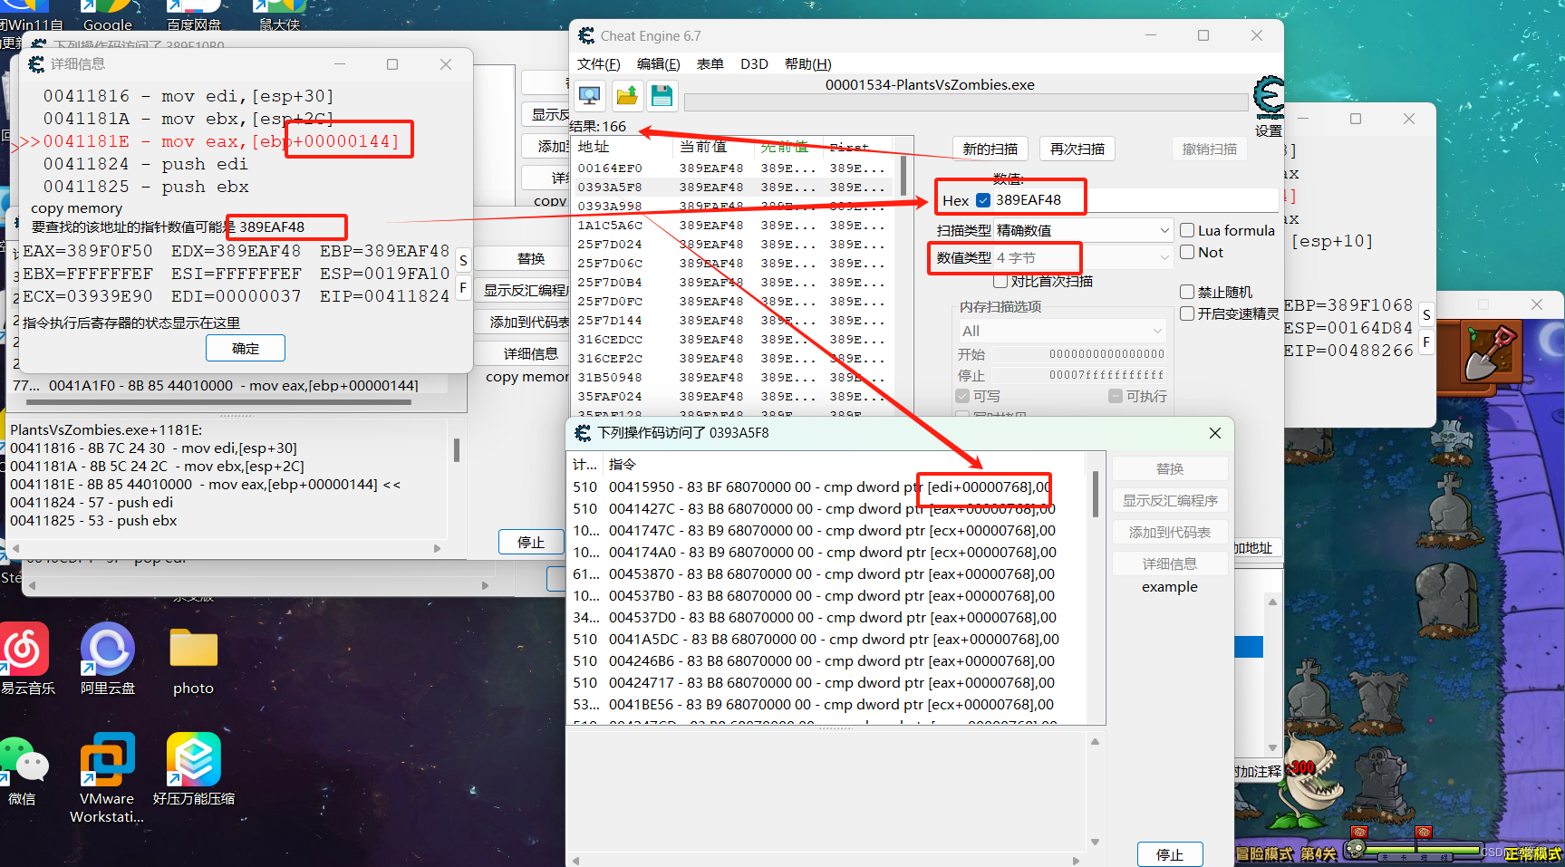1565x867 pixels.
Task: Select instruction row 0041A5DC
Action: point(827,640)
